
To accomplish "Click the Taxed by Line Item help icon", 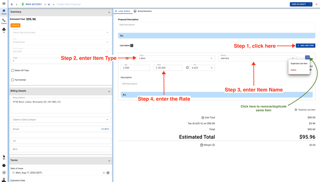I will 296,110.
